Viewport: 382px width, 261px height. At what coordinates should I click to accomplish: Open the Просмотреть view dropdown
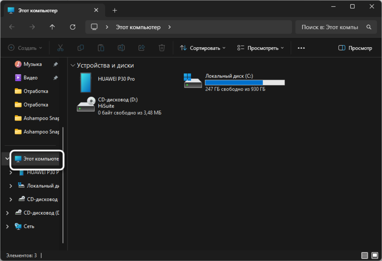coord(260,48)
